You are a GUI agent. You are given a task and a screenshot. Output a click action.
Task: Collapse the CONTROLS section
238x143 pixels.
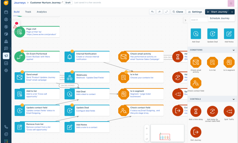tap(233, 99)
